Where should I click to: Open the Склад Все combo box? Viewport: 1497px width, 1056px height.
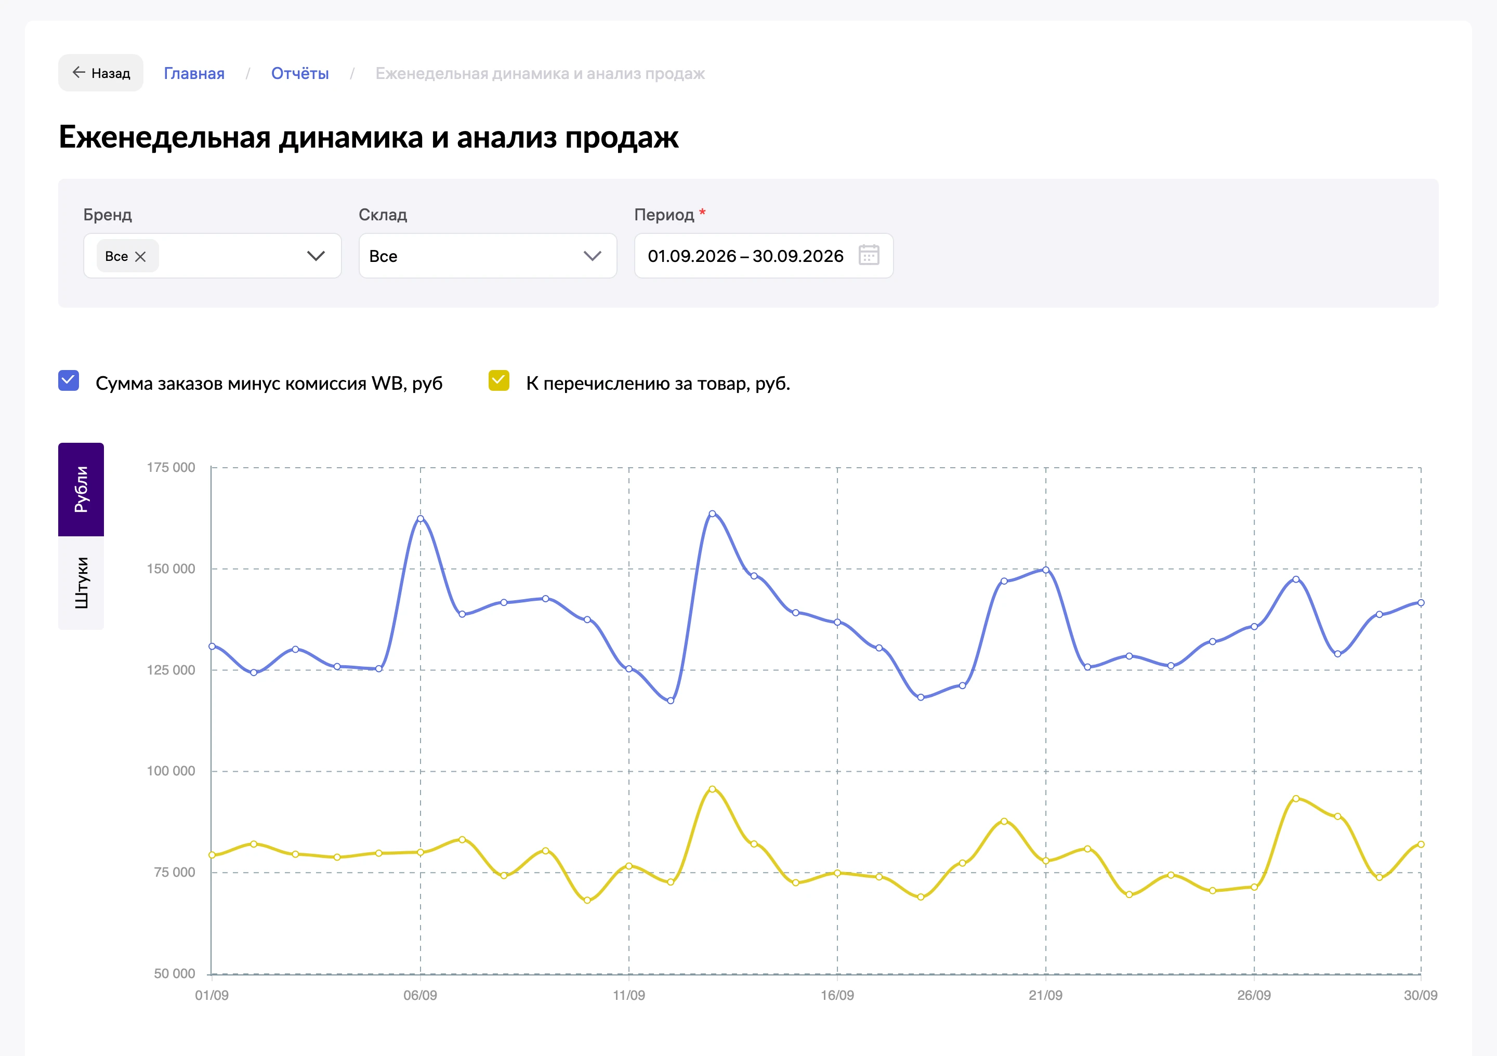(488, 256)
